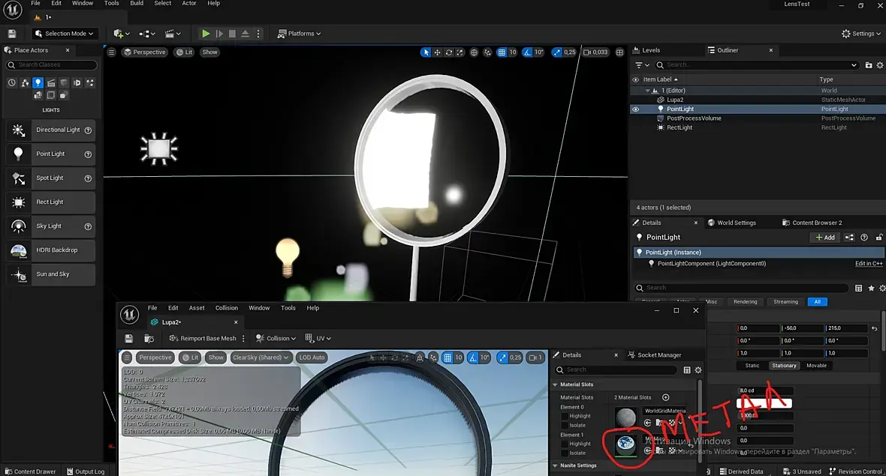Click the Reimport Base Mesh icon

(x=173, y=339)
